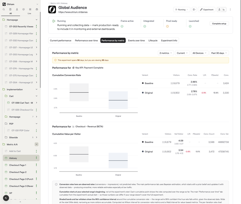Open the Otrium workspace switcher chevron
Screen dimensions: 241x204
(37, 4)
